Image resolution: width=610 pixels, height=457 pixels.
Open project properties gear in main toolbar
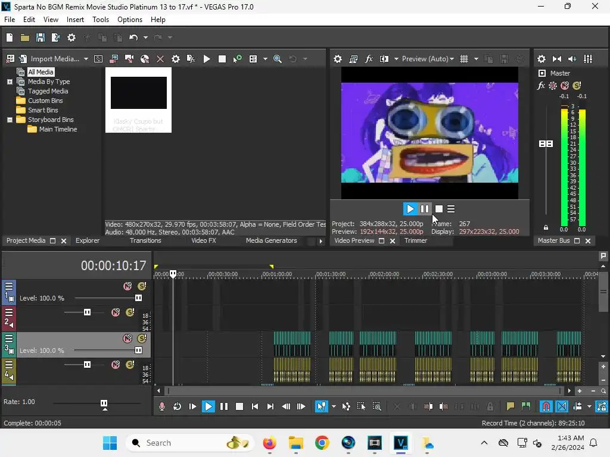pyautogui.click(x=71, y=37)
